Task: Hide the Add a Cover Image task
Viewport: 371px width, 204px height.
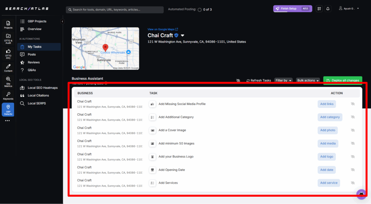Action: (x=353, y=130)
